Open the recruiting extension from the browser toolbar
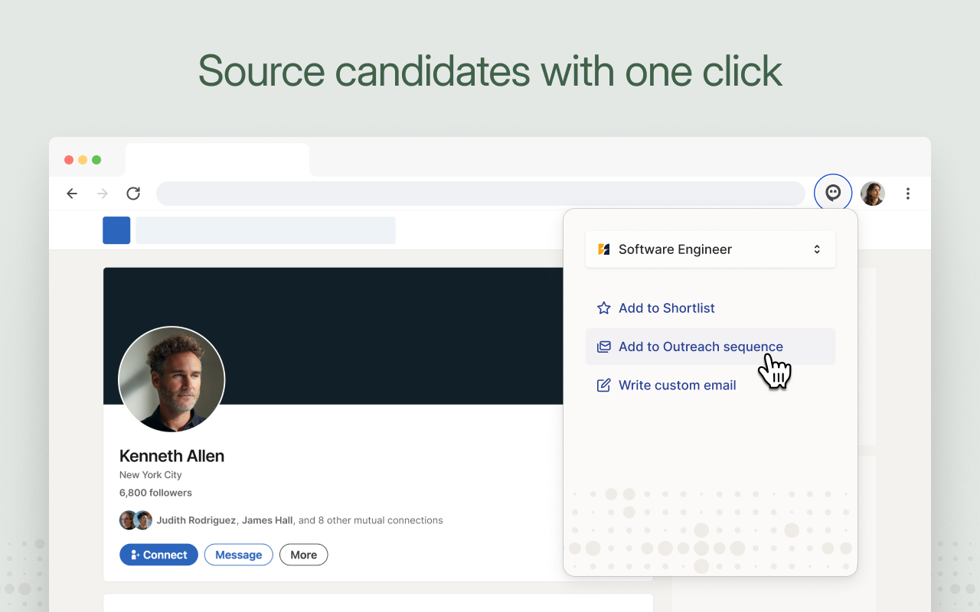 [x=832, y=193]
